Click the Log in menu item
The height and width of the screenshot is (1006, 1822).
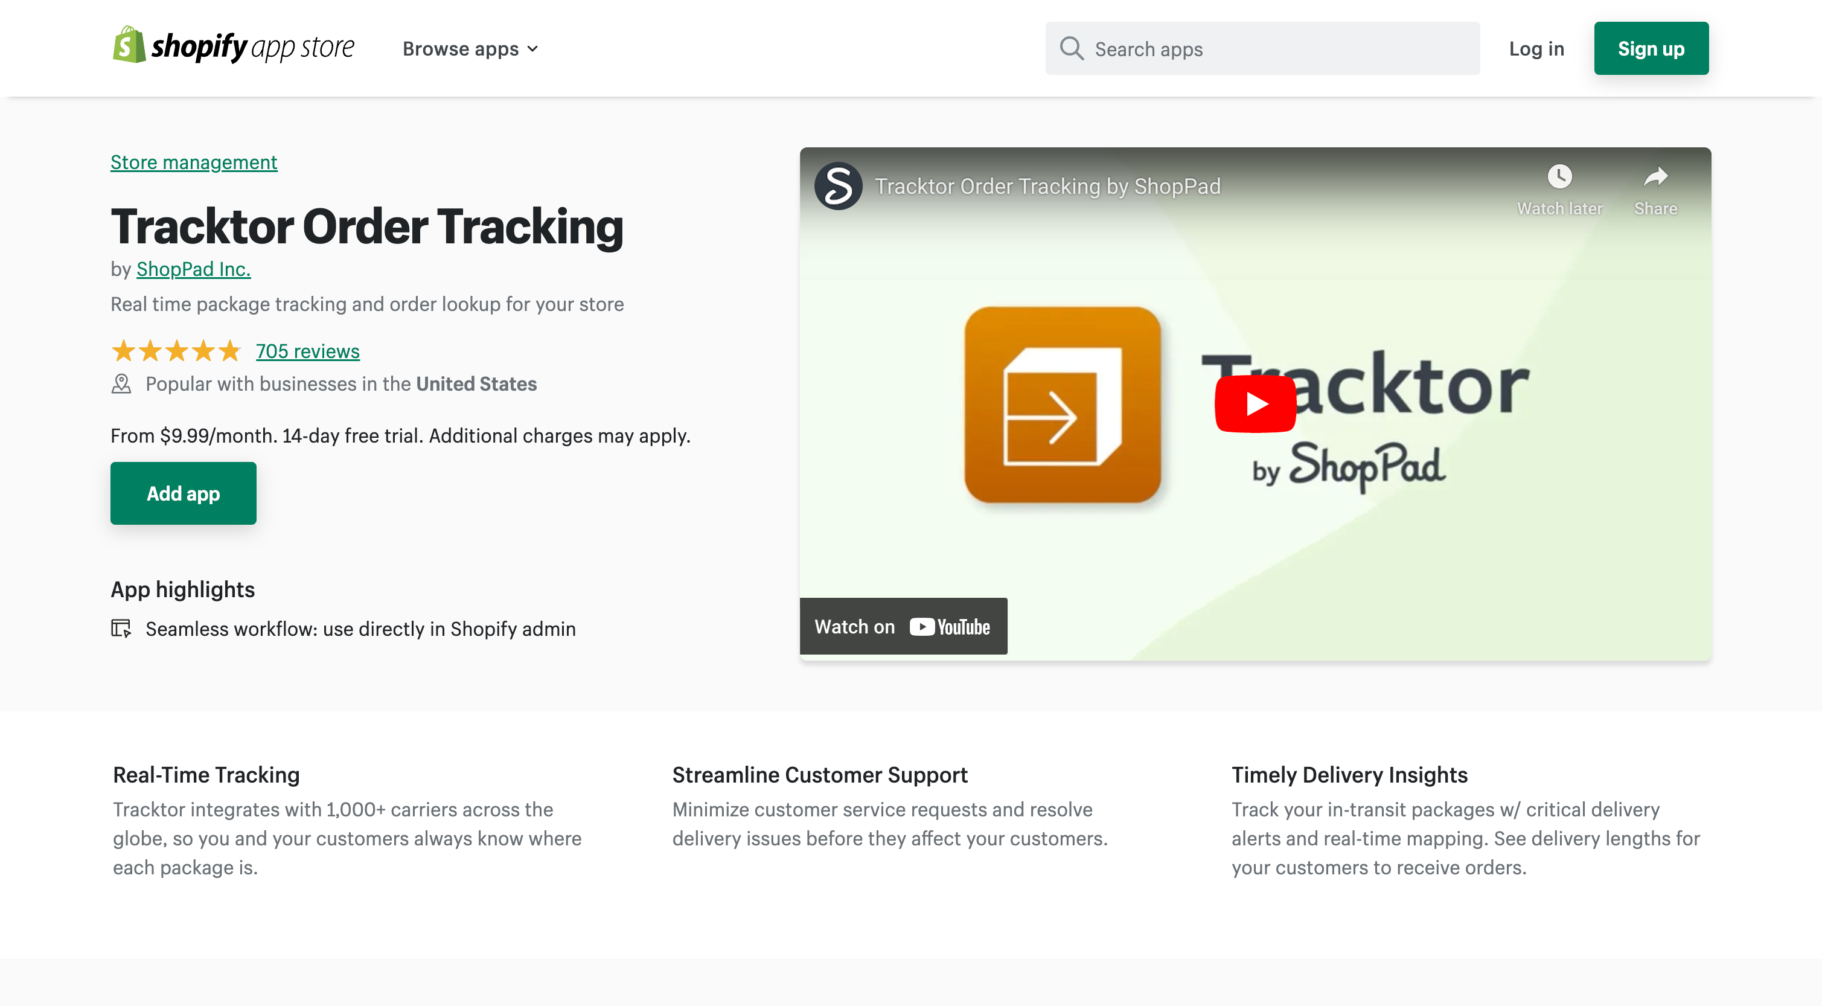[1536, 48]
